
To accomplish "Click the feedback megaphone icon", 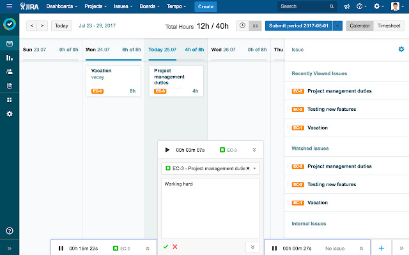I will click(346, 6).
